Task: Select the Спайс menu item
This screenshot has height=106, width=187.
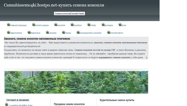Action: coord(93,25)
